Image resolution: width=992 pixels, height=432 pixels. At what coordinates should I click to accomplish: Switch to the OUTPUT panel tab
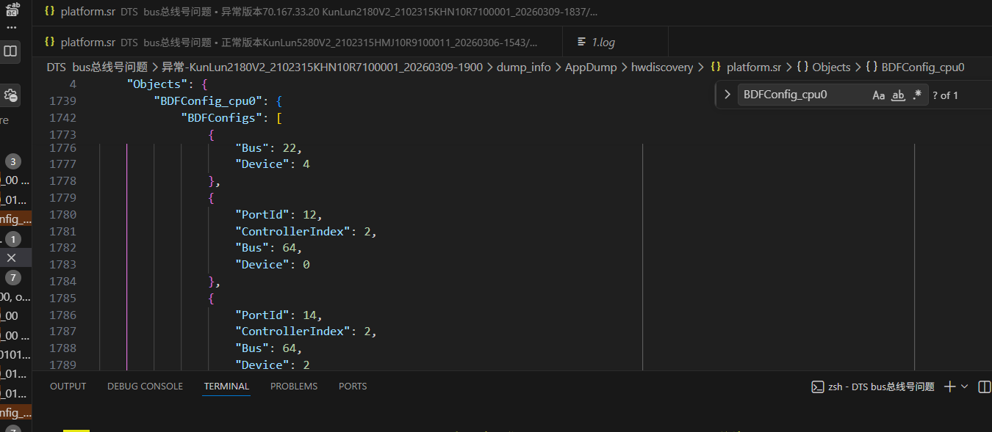68,387
